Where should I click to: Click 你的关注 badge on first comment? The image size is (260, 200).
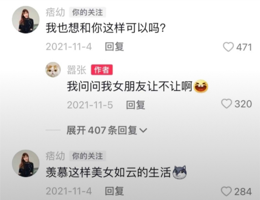87,12
